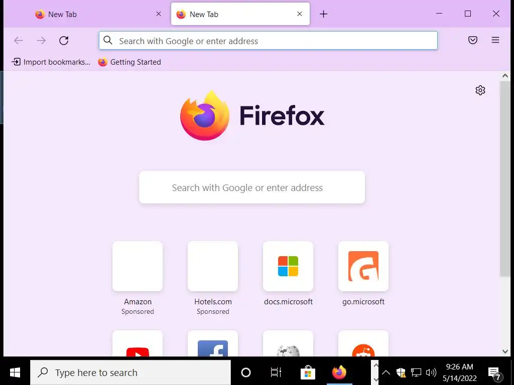
Task: Close the active second New Tab
Action: tap(300, 14)
